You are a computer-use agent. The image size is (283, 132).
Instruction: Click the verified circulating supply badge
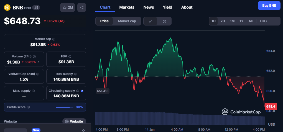point(82,91)
